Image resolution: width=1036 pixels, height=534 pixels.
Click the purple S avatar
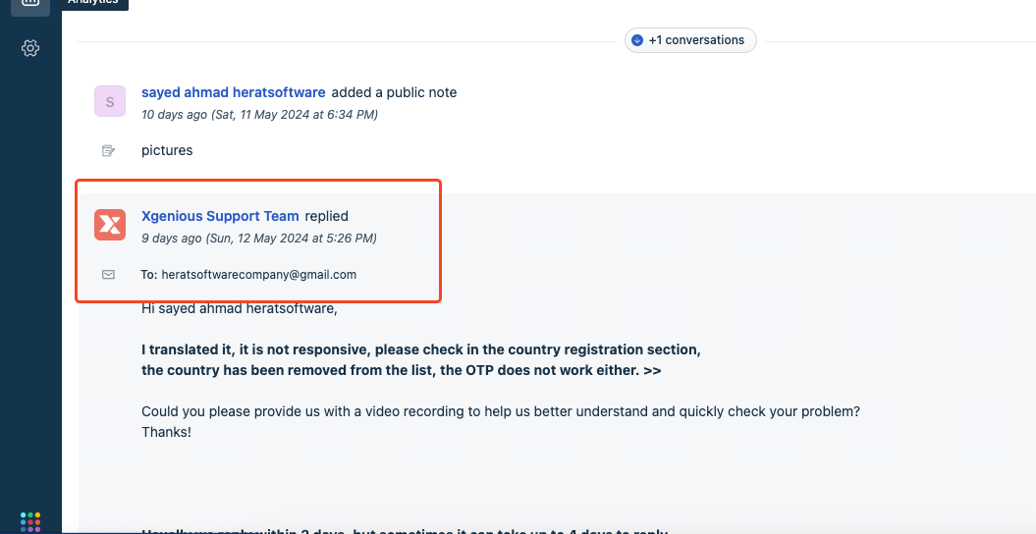(x=110, y=101)
